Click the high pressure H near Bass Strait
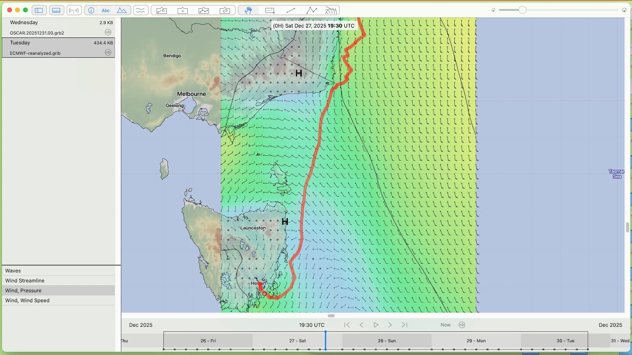632x355 pixels. [299, 73]
